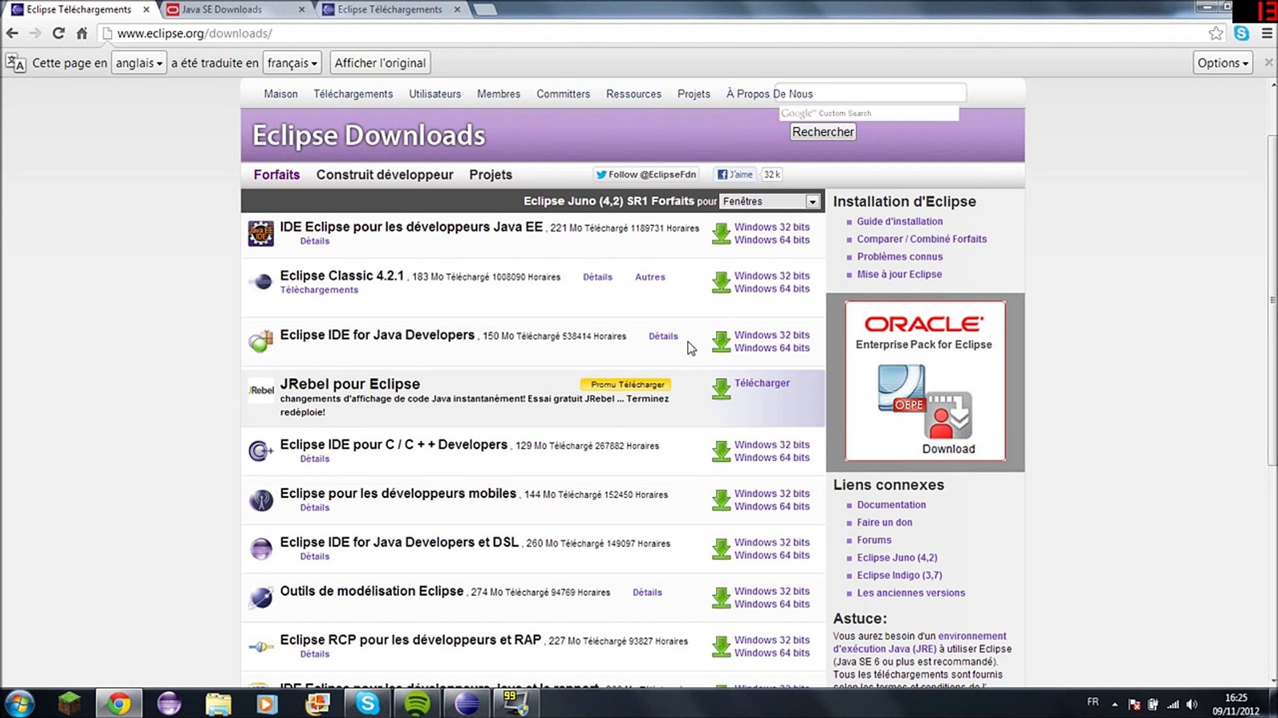This screenshot has width=1278, height=718.
Task: Click the Promu Télécharger yellow badge
Action: (626, 384)
